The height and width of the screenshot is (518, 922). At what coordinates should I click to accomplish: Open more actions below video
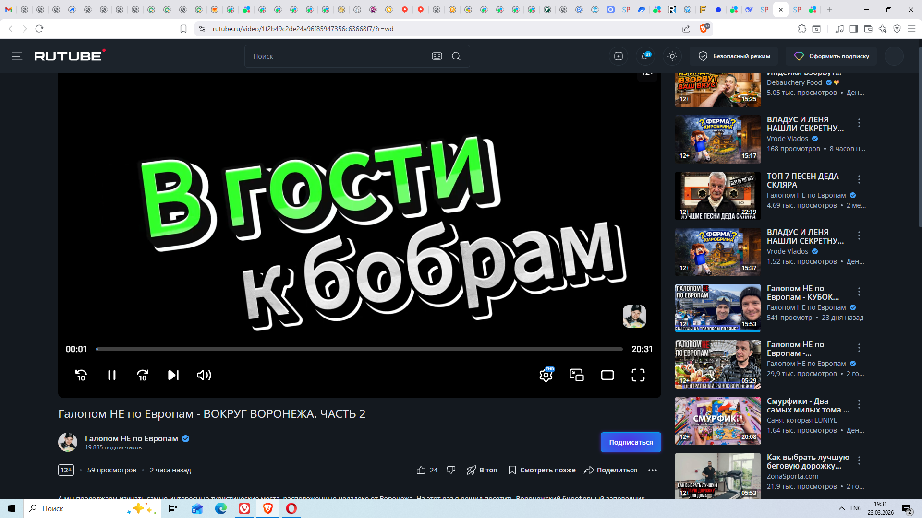[x=653, y=470]
